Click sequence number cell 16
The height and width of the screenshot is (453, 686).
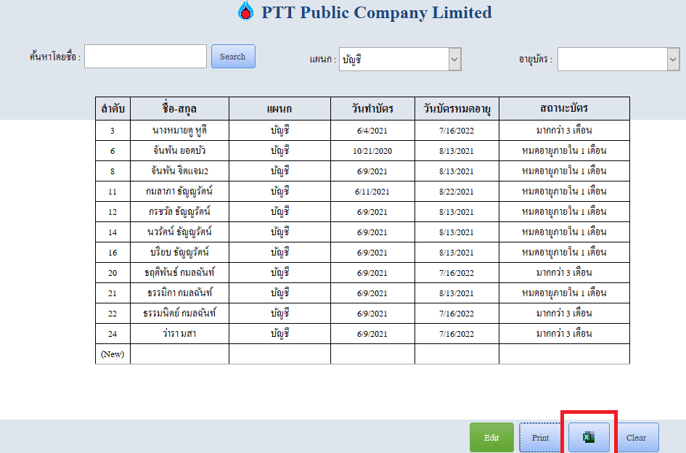pyautogui.click(x=113, y=253)
